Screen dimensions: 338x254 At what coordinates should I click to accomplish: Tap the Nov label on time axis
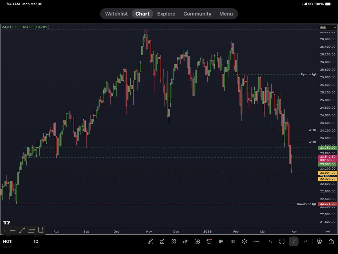[x=149, y=231]
